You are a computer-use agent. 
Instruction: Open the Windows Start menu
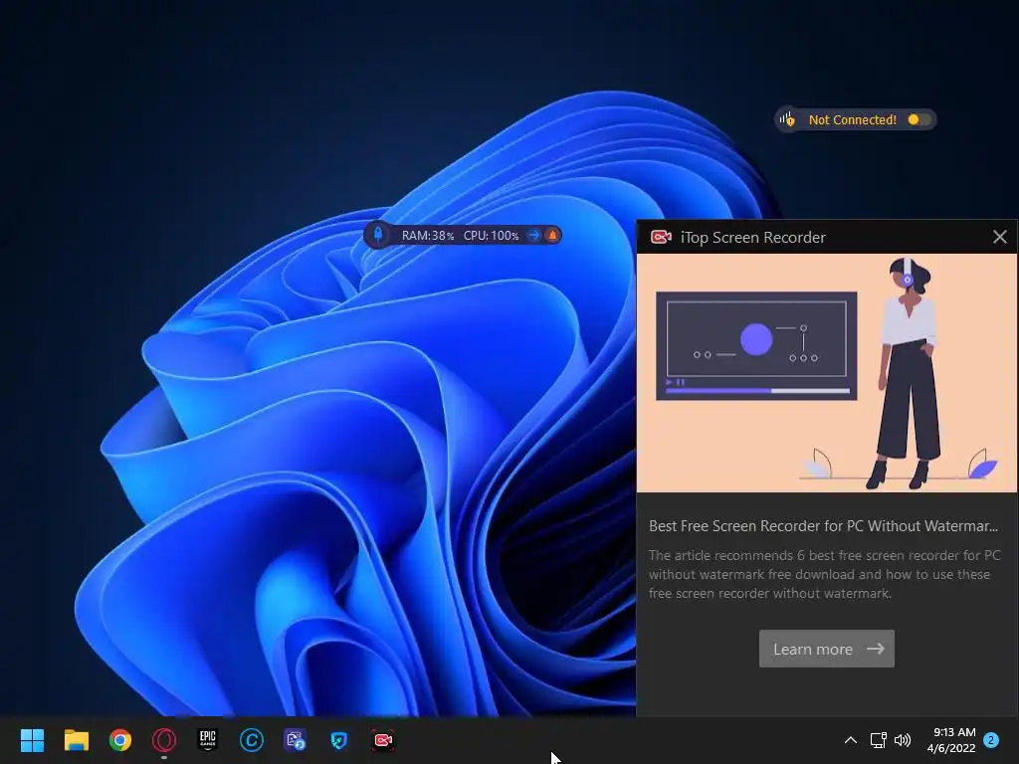click(x=32, y=740)
